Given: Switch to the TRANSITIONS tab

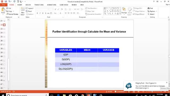Looking at the screenshot, I should [x=39, y=5].
